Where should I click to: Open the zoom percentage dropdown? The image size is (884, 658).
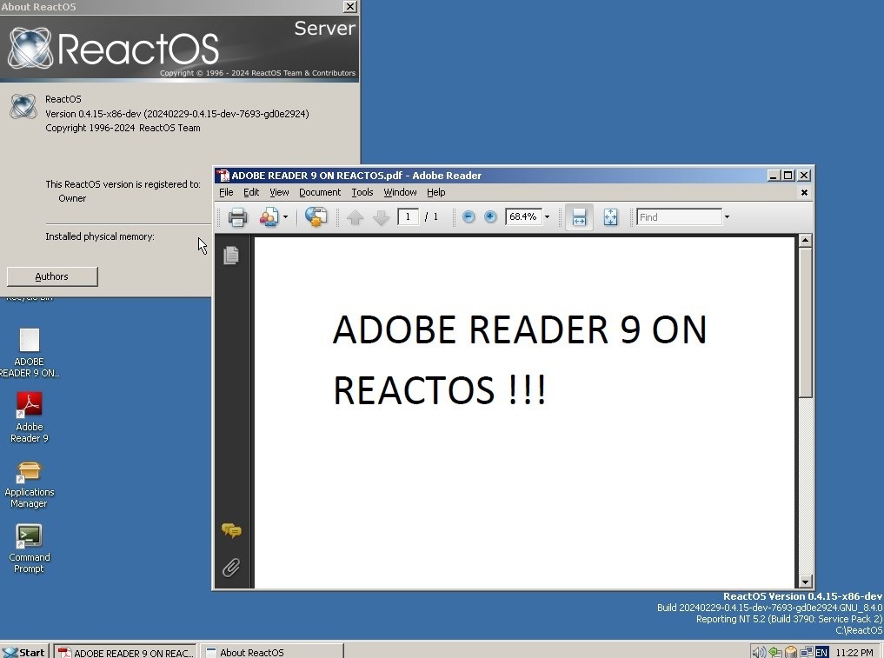pos(547,217)
